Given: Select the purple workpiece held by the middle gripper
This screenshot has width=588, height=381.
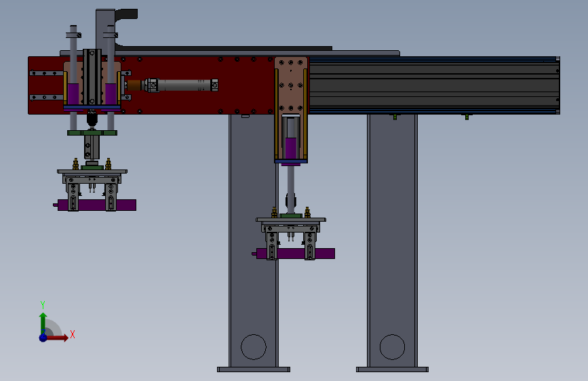Looking at the screenshot, I should coord(294,254).
